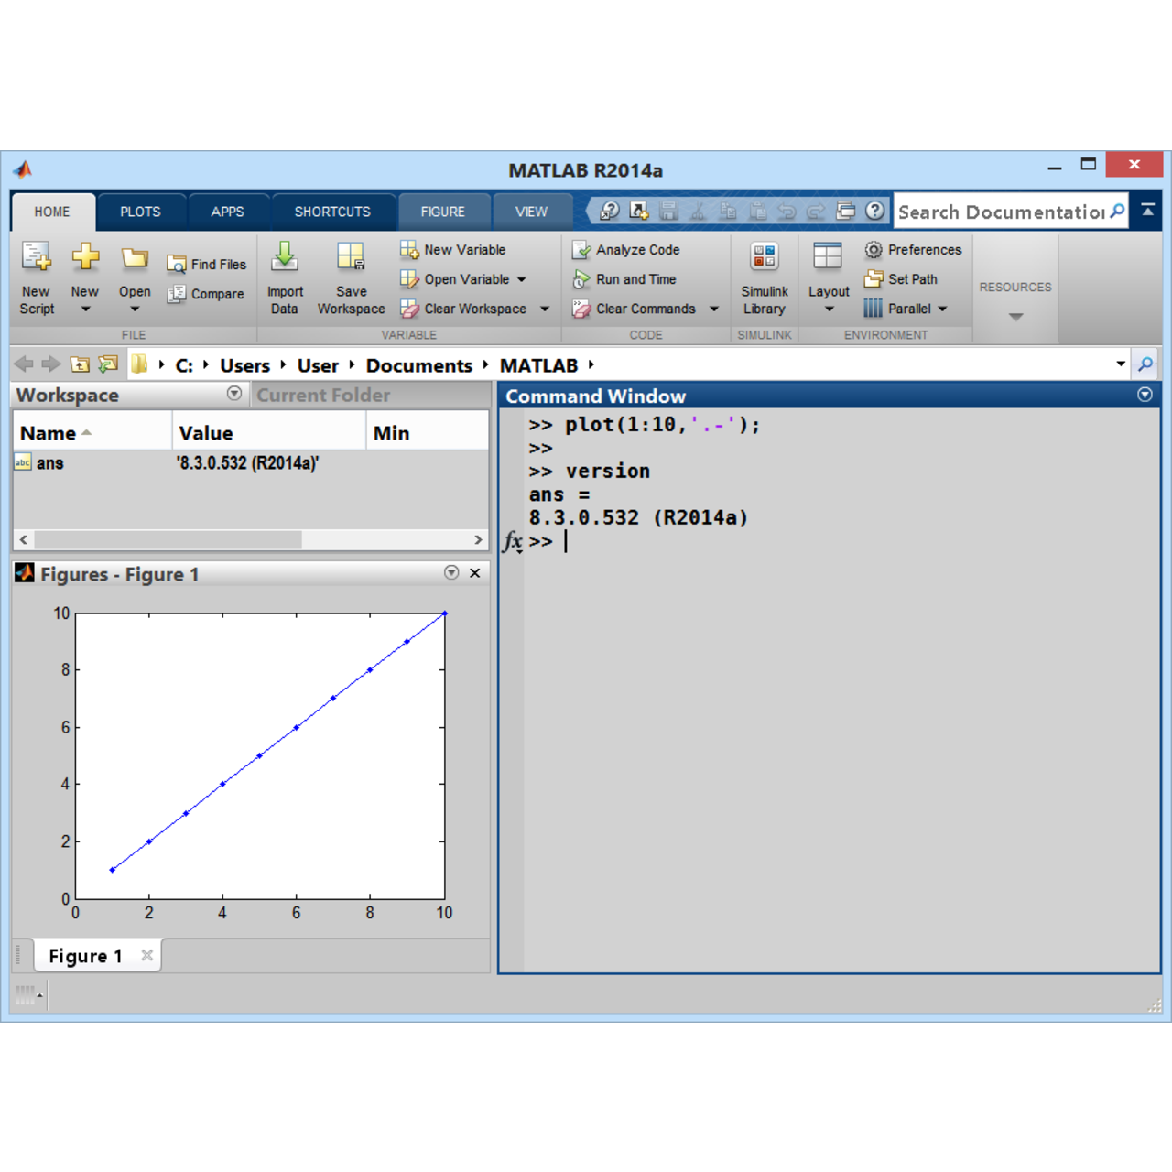Expand the Open Variable dropdown

522,279
